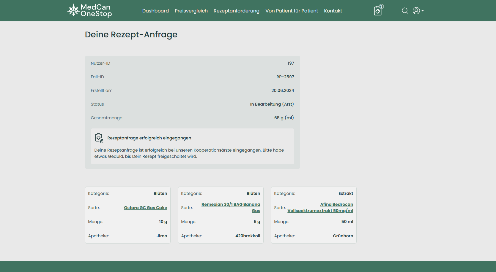Open the Ostara GC Gas Cake link

(145, 208)
